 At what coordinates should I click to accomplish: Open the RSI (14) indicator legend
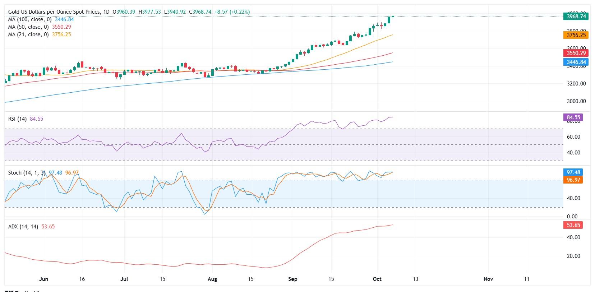[17, 119]
